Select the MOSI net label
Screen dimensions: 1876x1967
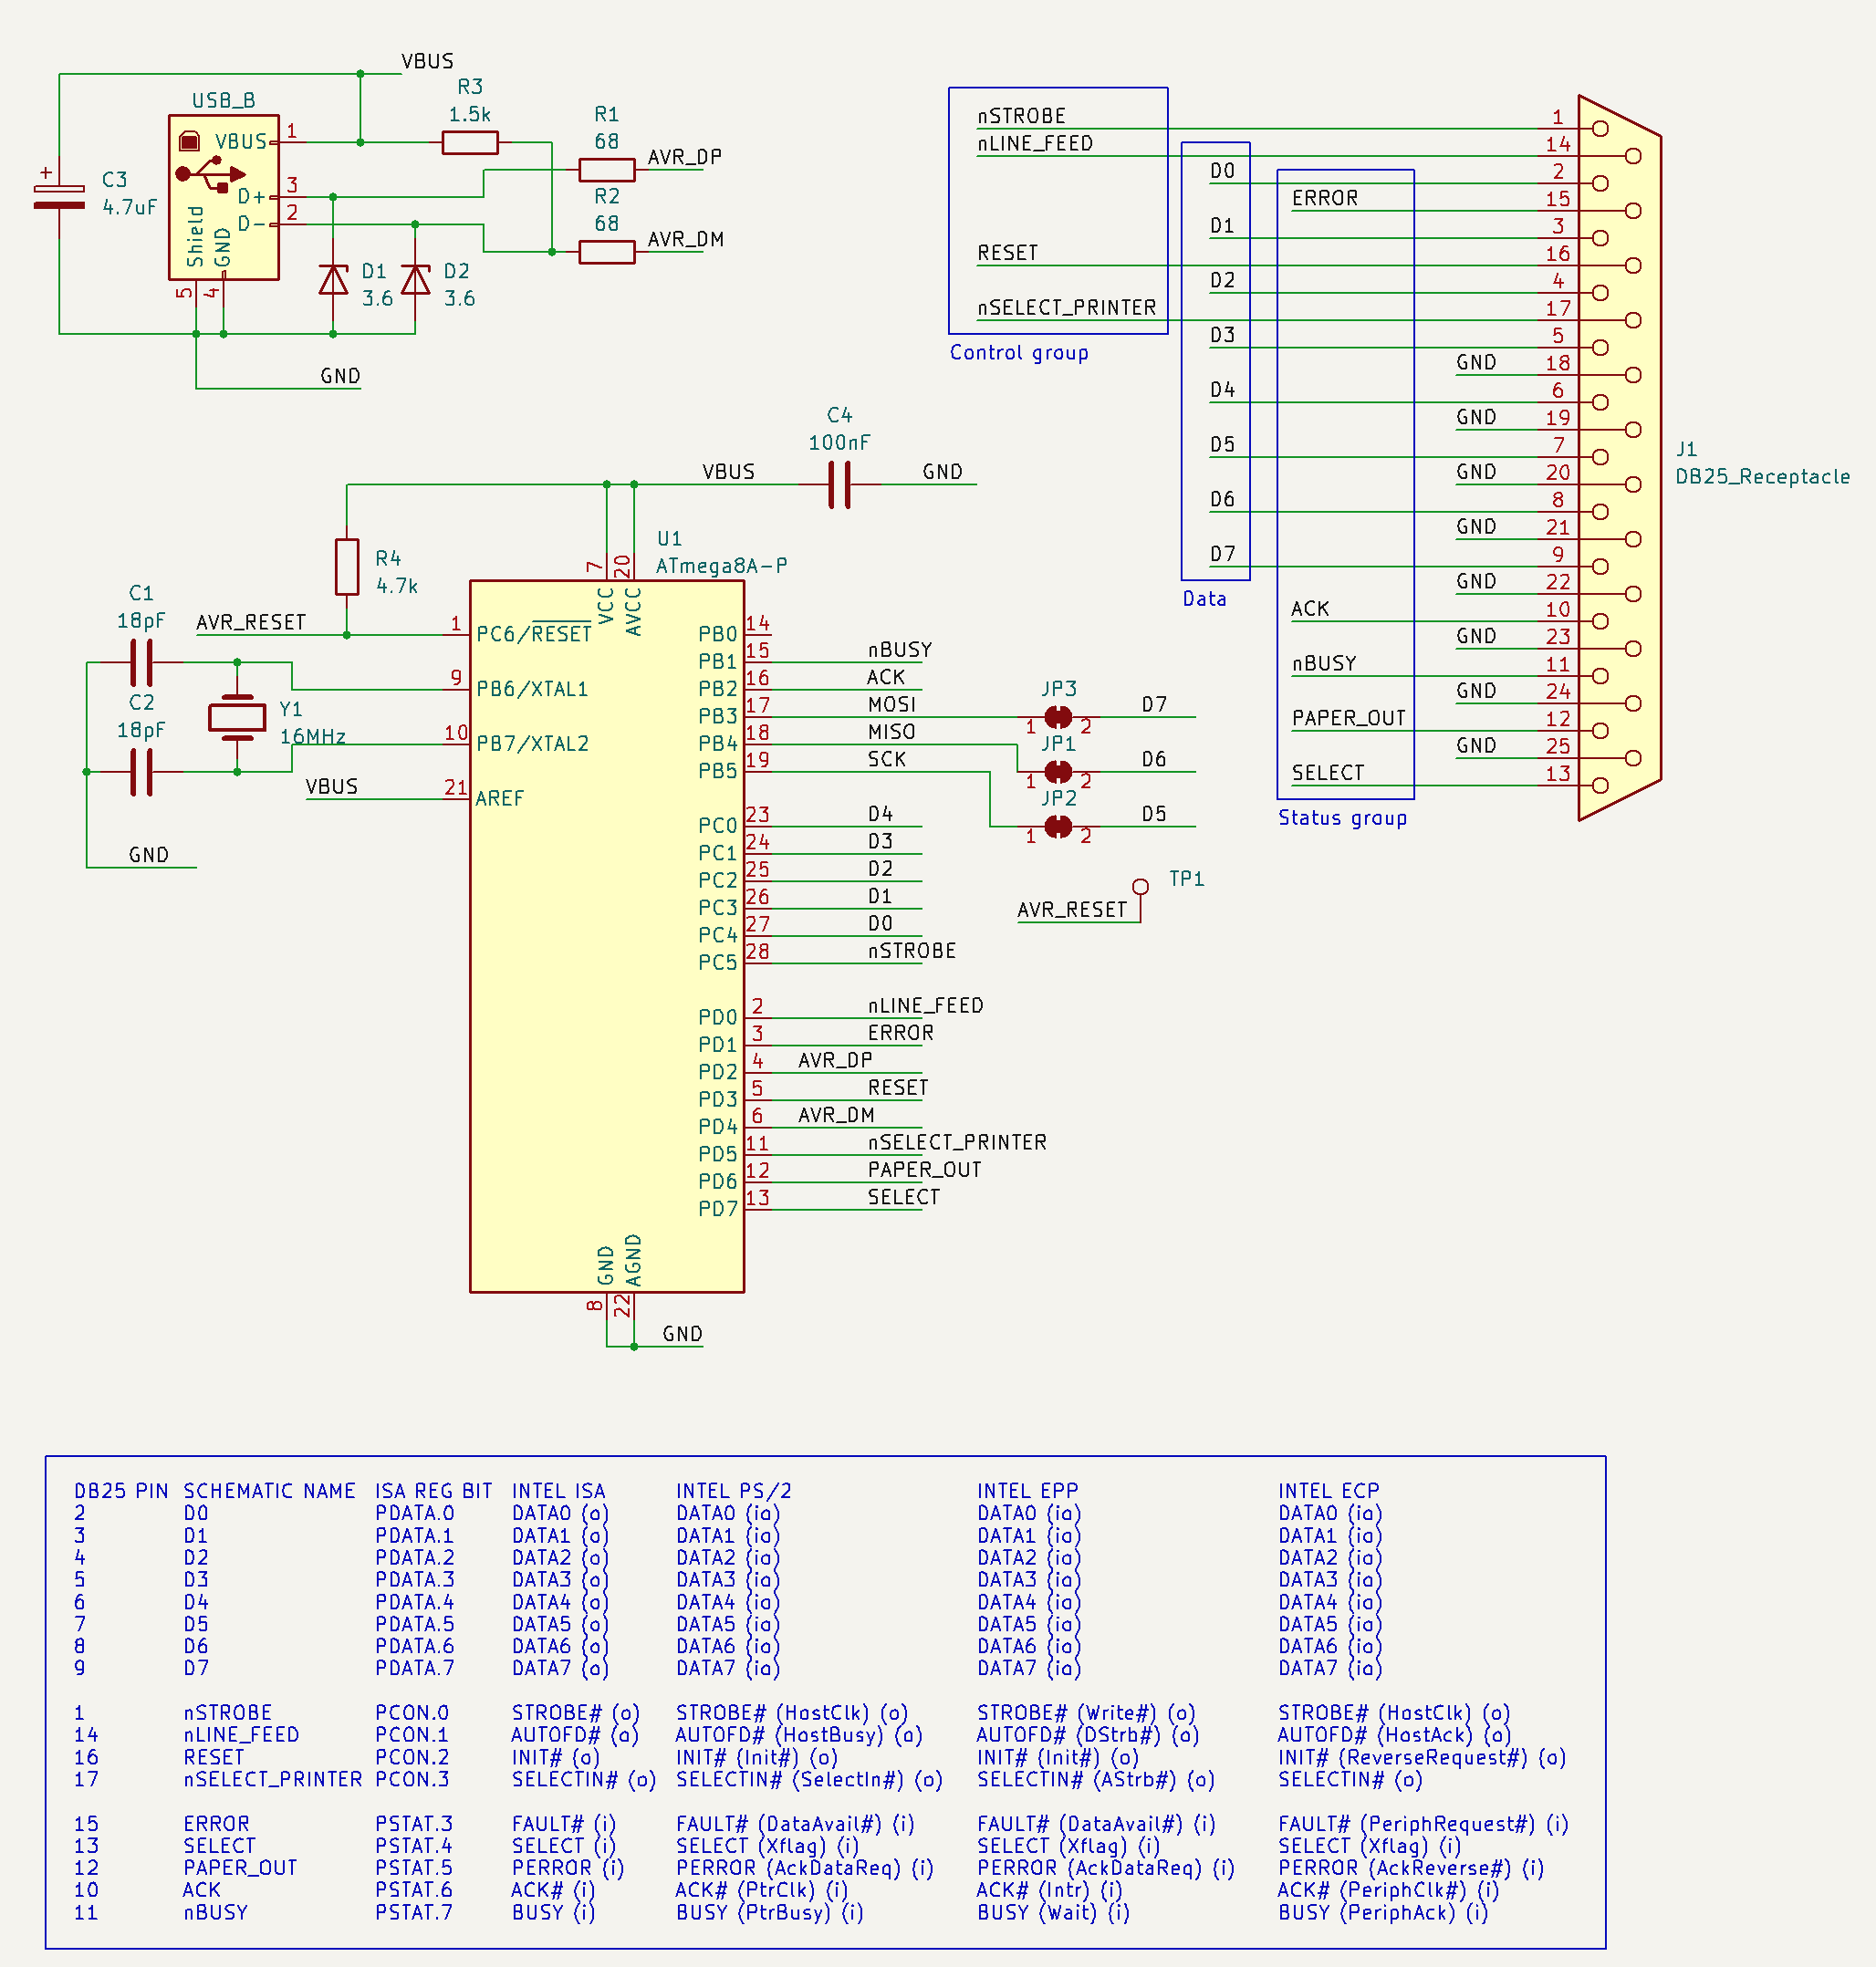coord(892,704)
